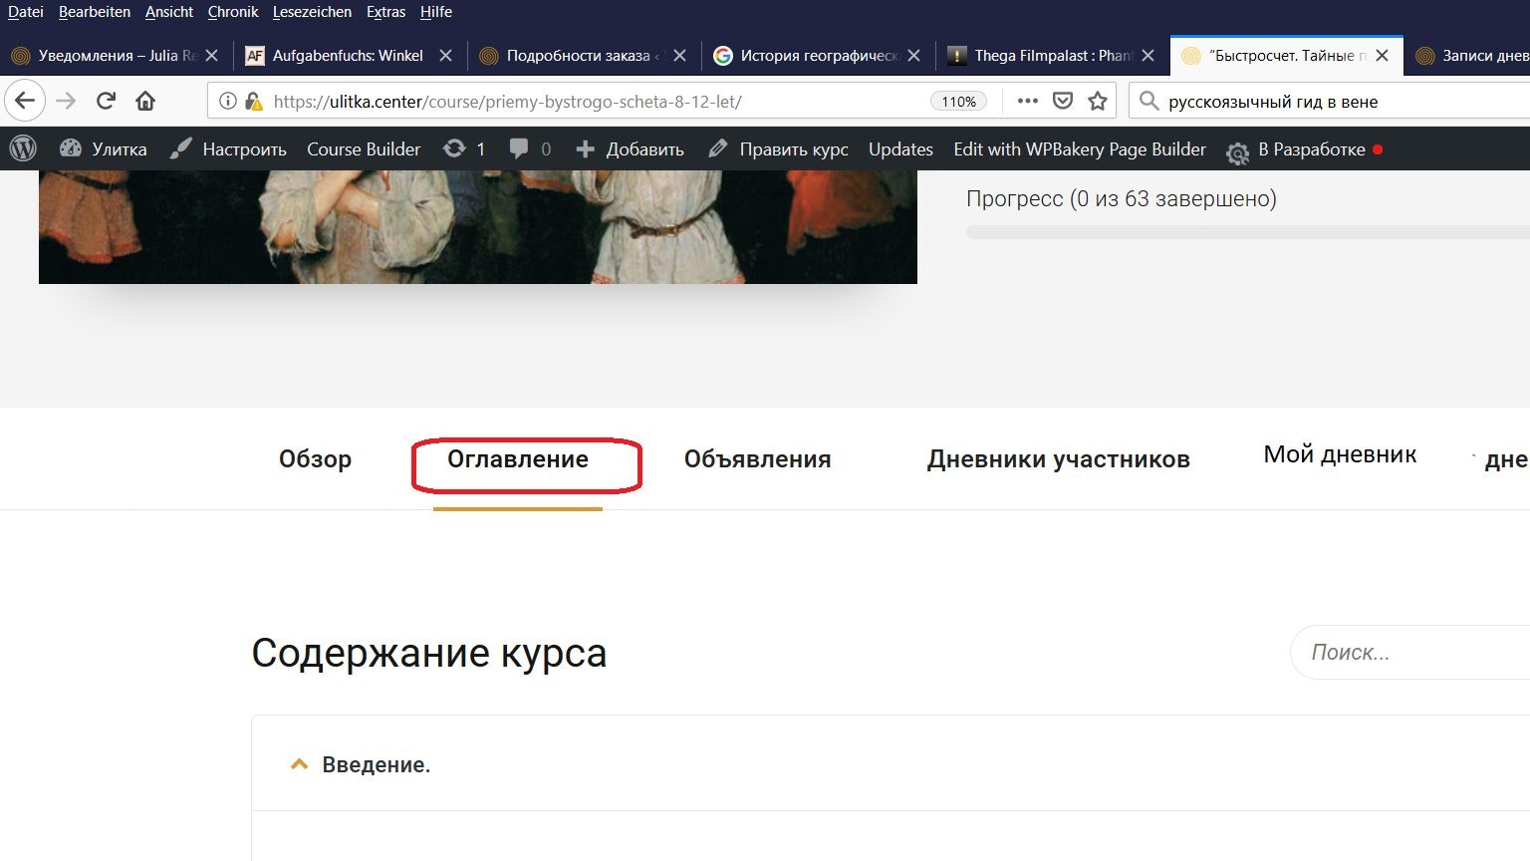Open pending updates sync icon
Screen dimensions: 1530x861
click(x=463, y=148)
